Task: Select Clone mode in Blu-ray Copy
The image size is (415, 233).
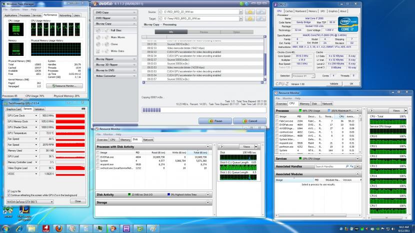Action: click(115, 44)
